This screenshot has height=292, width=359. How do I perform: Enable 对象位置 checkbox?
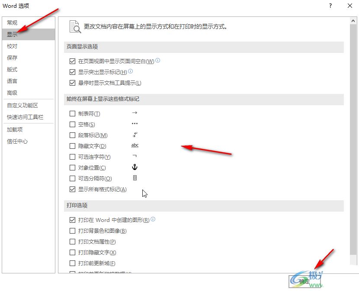point(72,168)
